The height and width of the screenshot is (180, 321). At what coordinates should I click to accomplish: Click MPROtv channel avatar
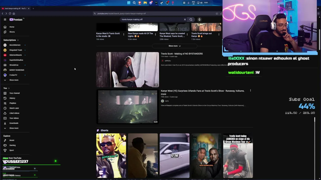tap(163, 61)
